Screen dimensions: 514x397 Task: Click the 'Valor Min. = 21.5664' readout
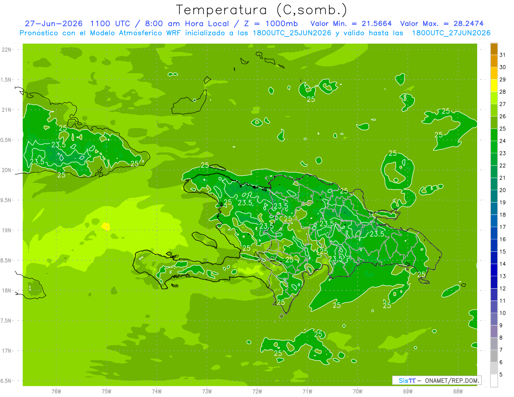351,24
